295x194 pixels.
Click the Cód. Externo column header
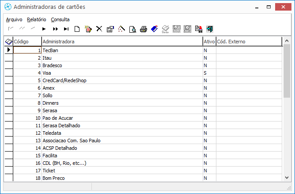coord(249,42)
